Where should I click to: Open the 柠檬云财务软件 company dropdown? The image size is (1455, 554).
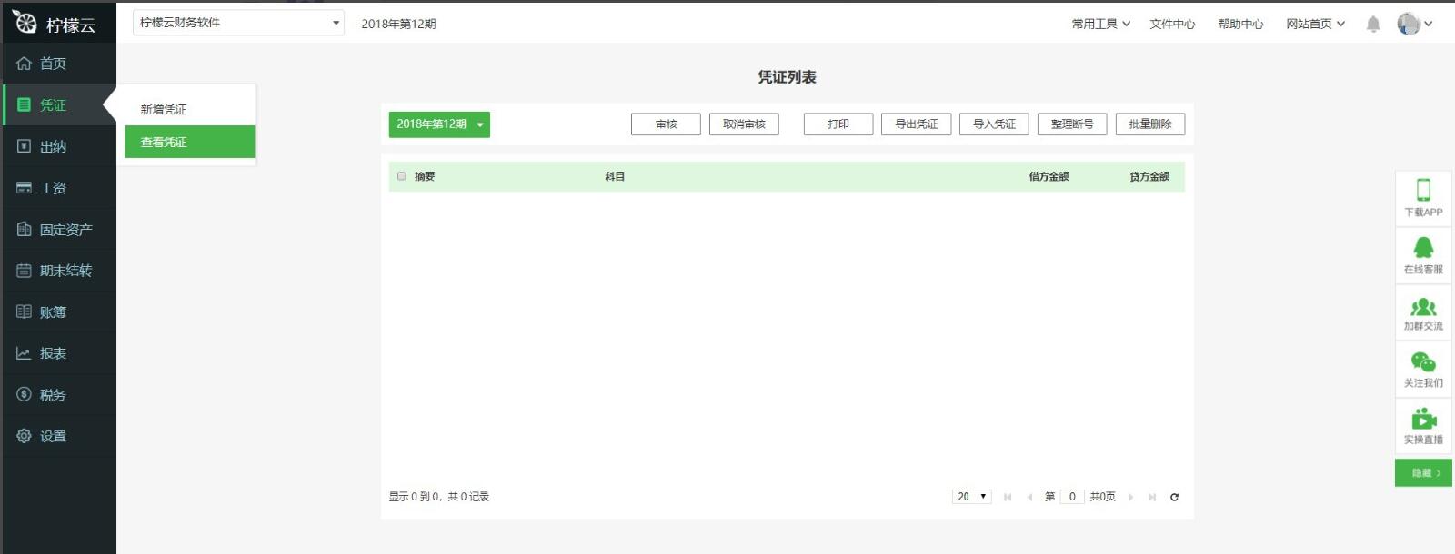coord(238,23)
